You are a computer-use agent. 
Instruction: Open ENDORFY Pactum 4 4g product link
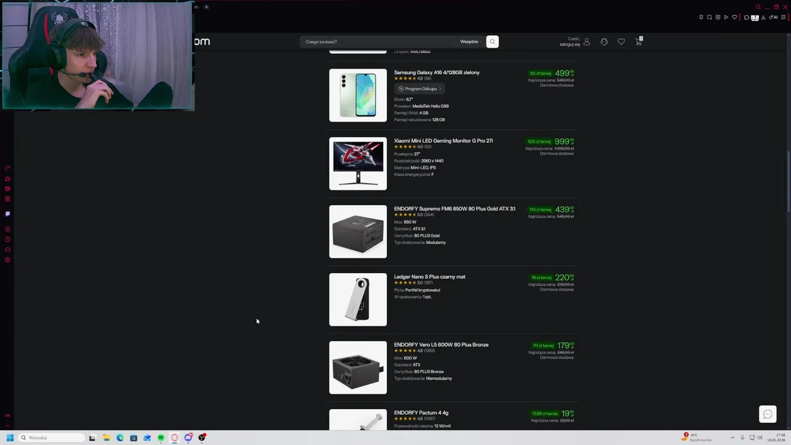coord(421,412)
